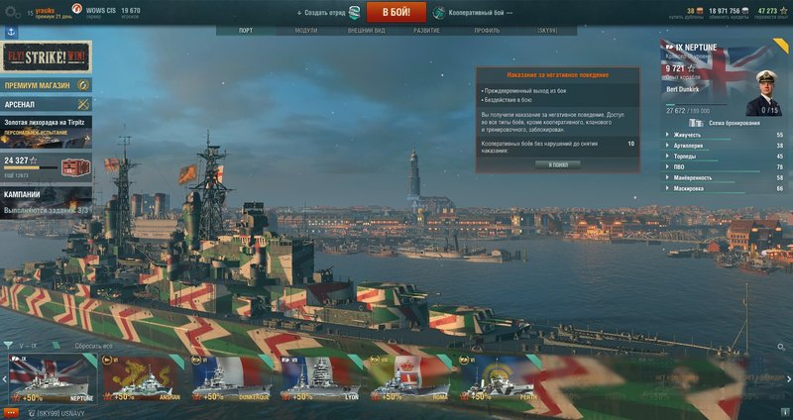Viewport: 793px width, 420px height.
Task: Click the doubloons gold pile icon
Action: (x=700, y=11)
